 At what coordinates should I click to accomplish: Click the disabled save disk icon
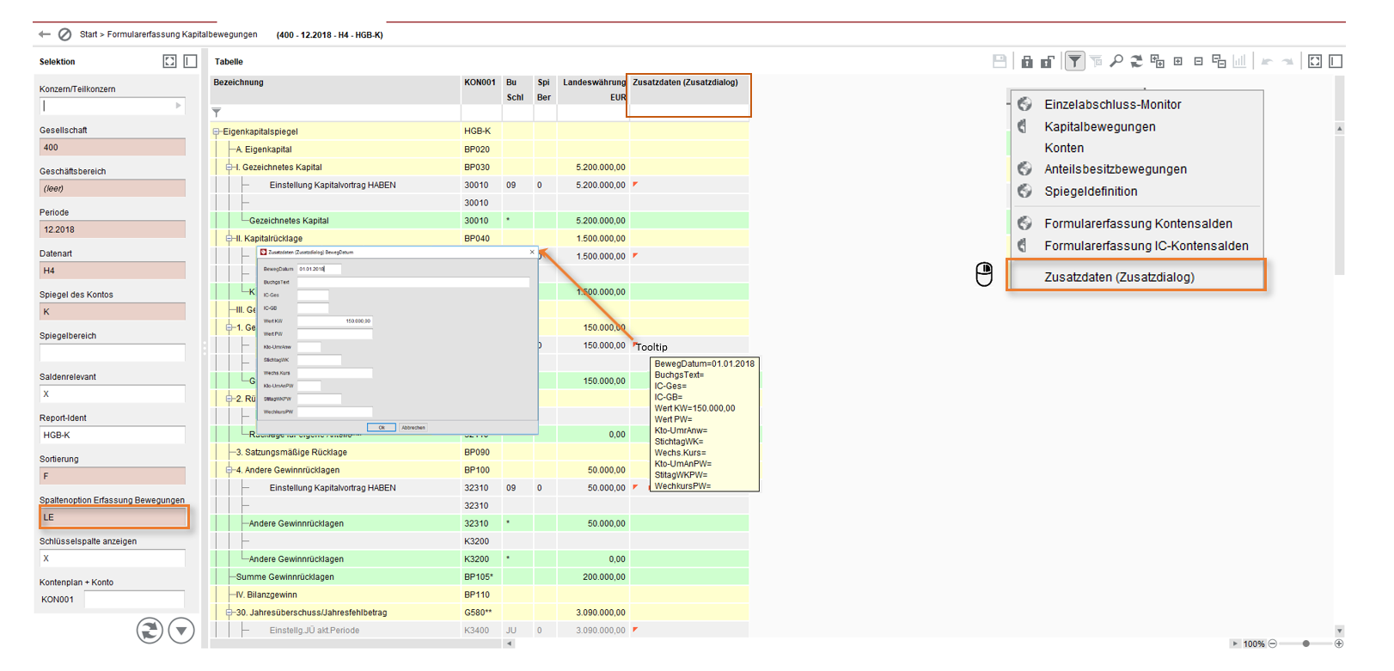[x=1000, y=61]
